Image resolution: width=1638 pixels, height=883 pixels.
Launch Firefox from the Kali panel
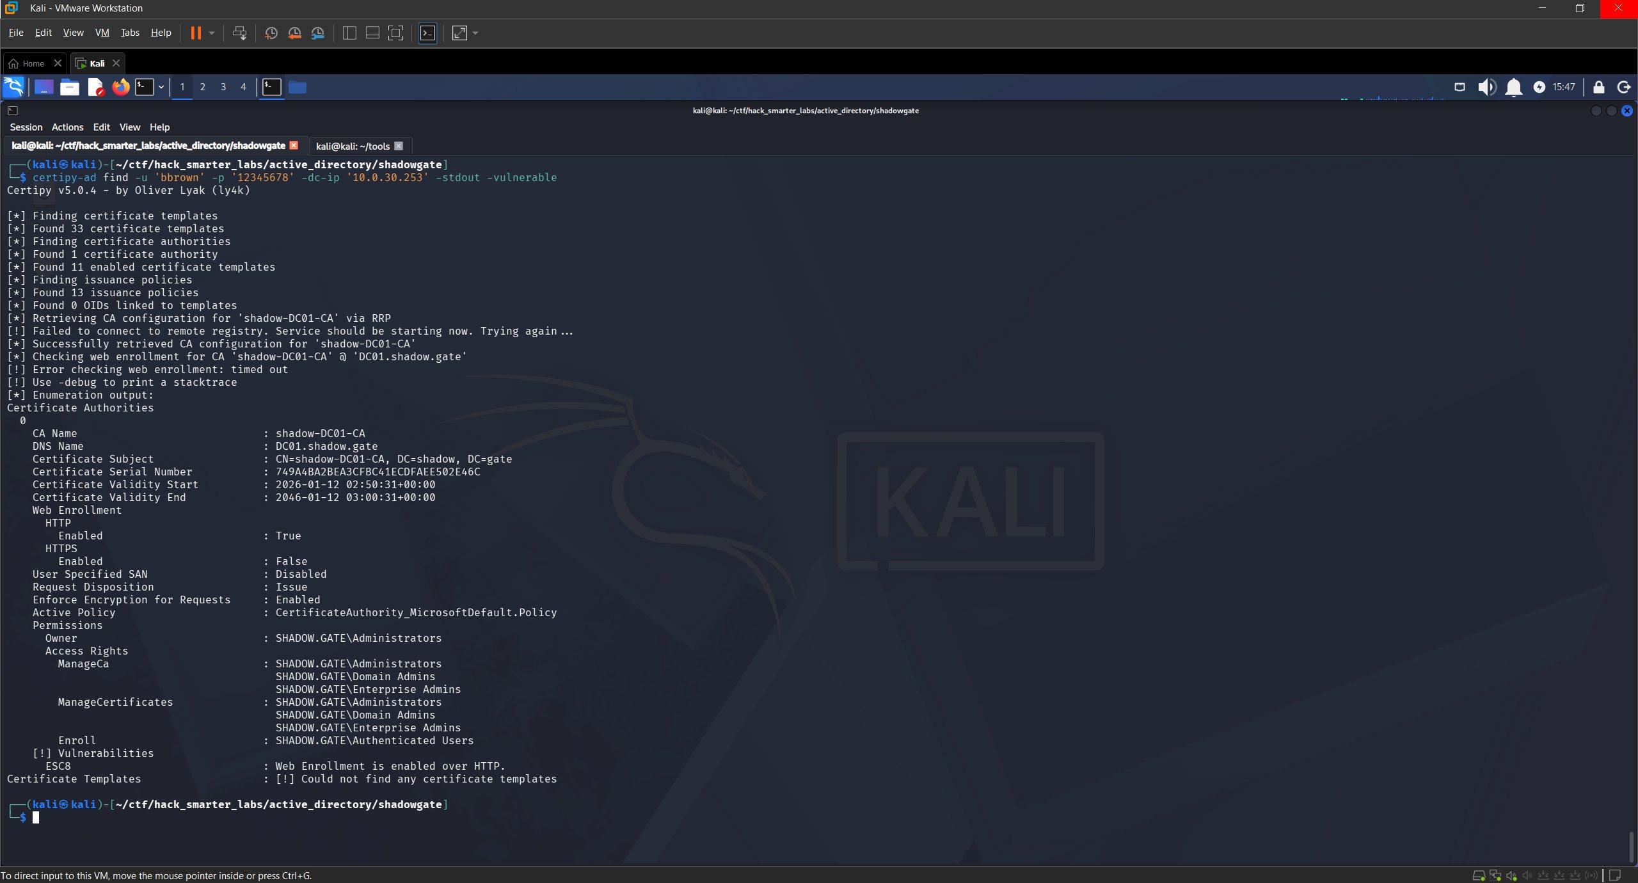[x=121, y=87]
